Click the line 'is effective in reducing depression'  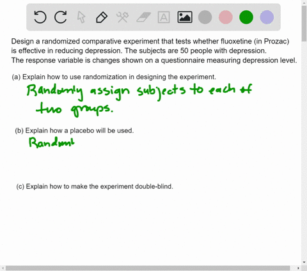(x=139, y=50)
